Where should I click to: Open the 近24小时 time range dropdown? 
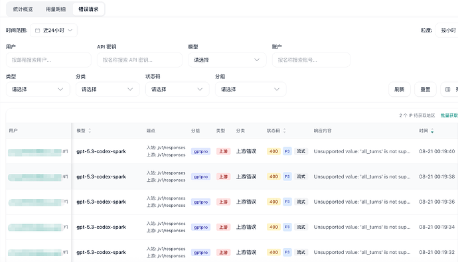click(54, 31)
